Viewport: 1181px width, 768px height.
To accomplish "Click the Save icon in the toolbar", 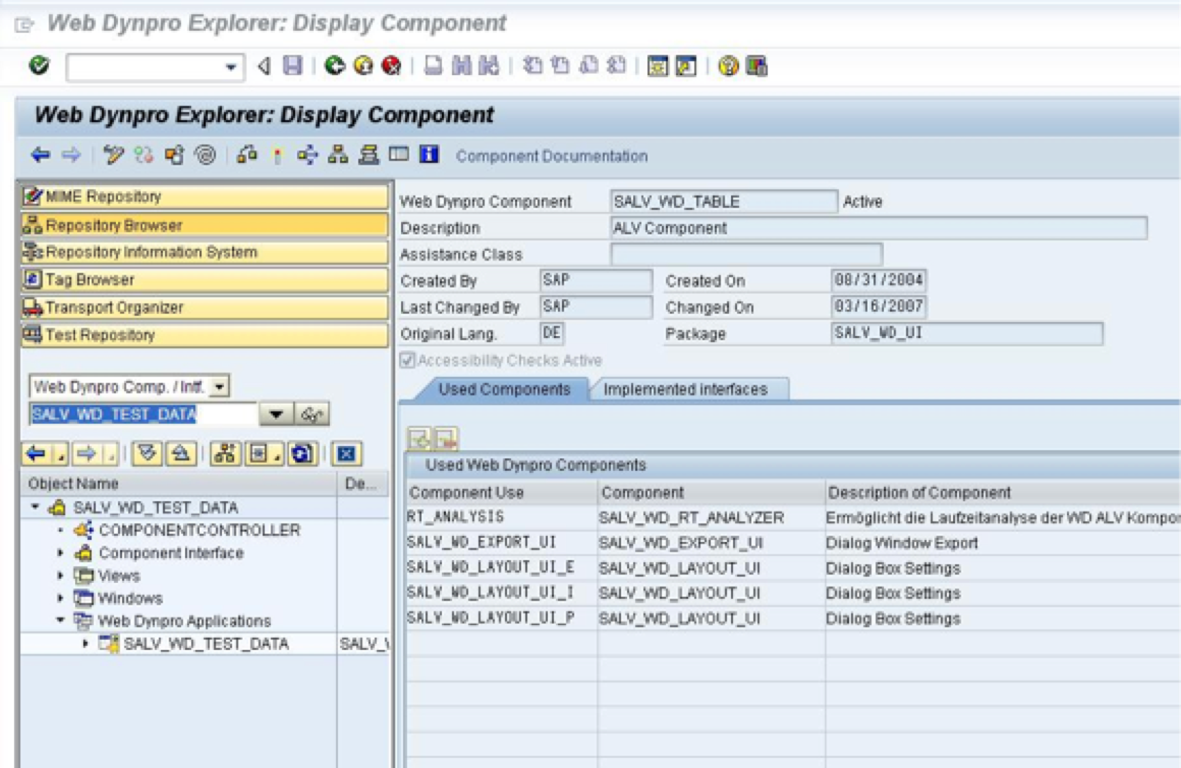I will click(294, 66).
